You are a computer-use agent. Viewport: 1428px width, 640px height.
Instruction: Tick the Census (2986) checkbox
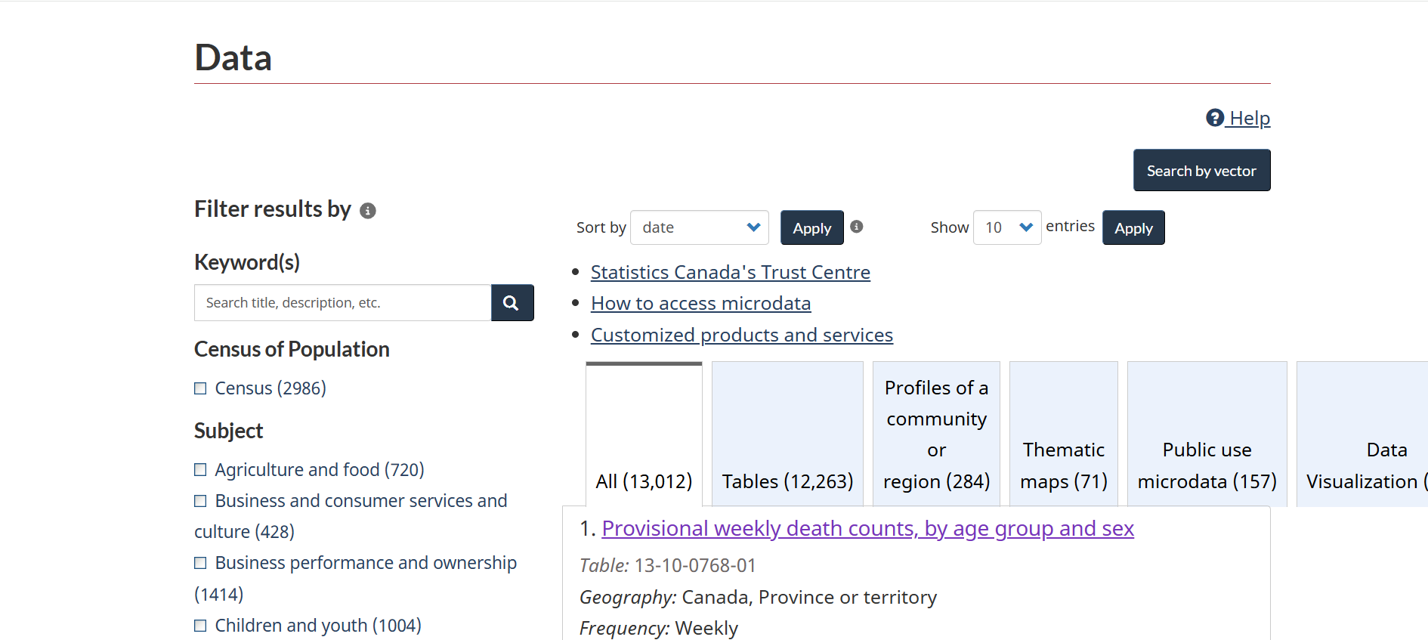(x=200, y=388)
